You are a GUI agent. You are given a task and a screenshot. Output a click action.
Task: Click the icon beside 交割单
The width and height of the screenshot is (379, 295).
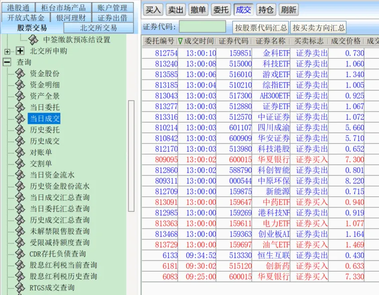click(x=20, y=164)
